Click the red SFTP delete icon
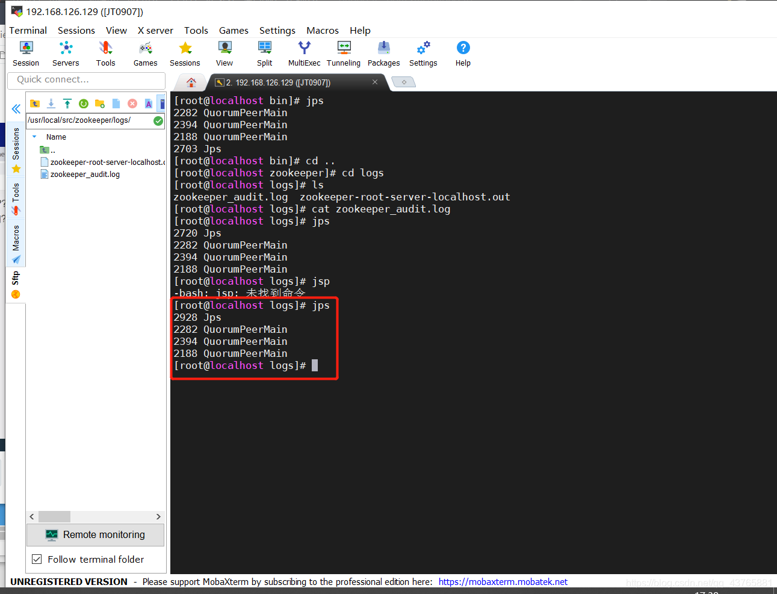The height and width of the screenshot is (594, 777). pos(132,104)
